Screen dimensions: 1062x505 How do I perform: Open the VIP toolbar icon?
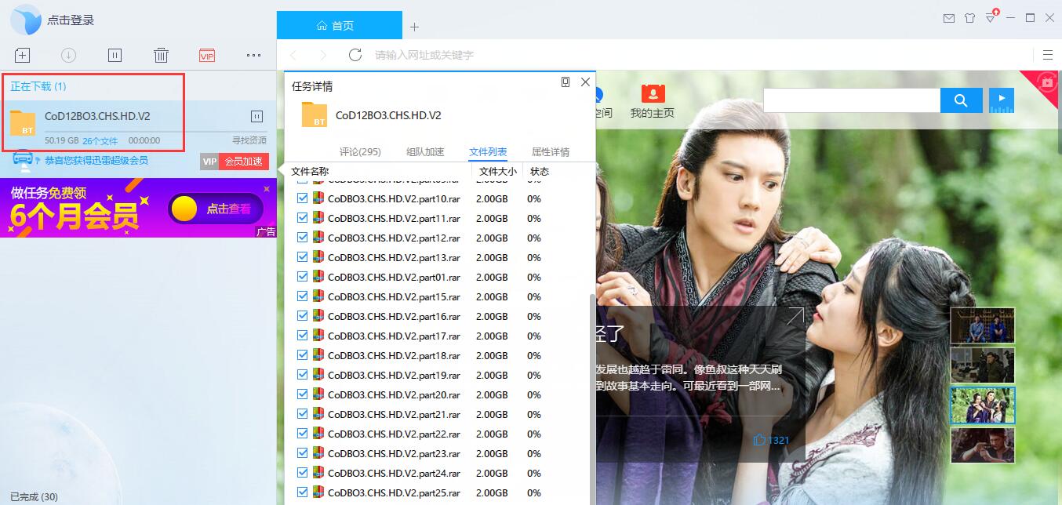207,55
